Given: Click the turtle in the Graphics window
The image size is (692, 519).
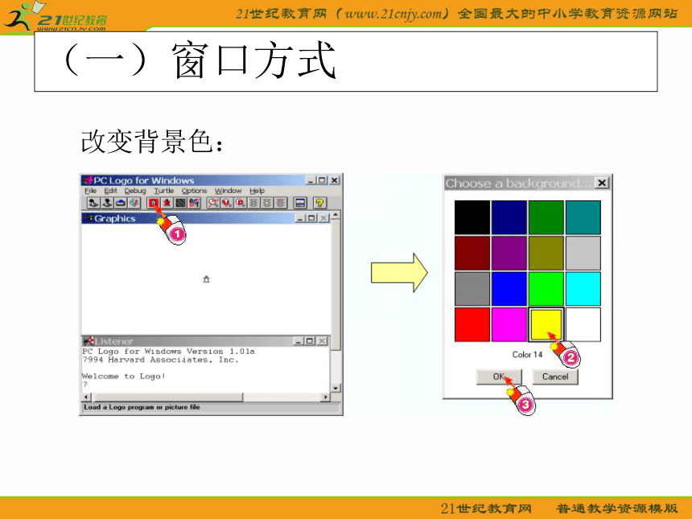Looking at the screenshot, I should [206, 279].
